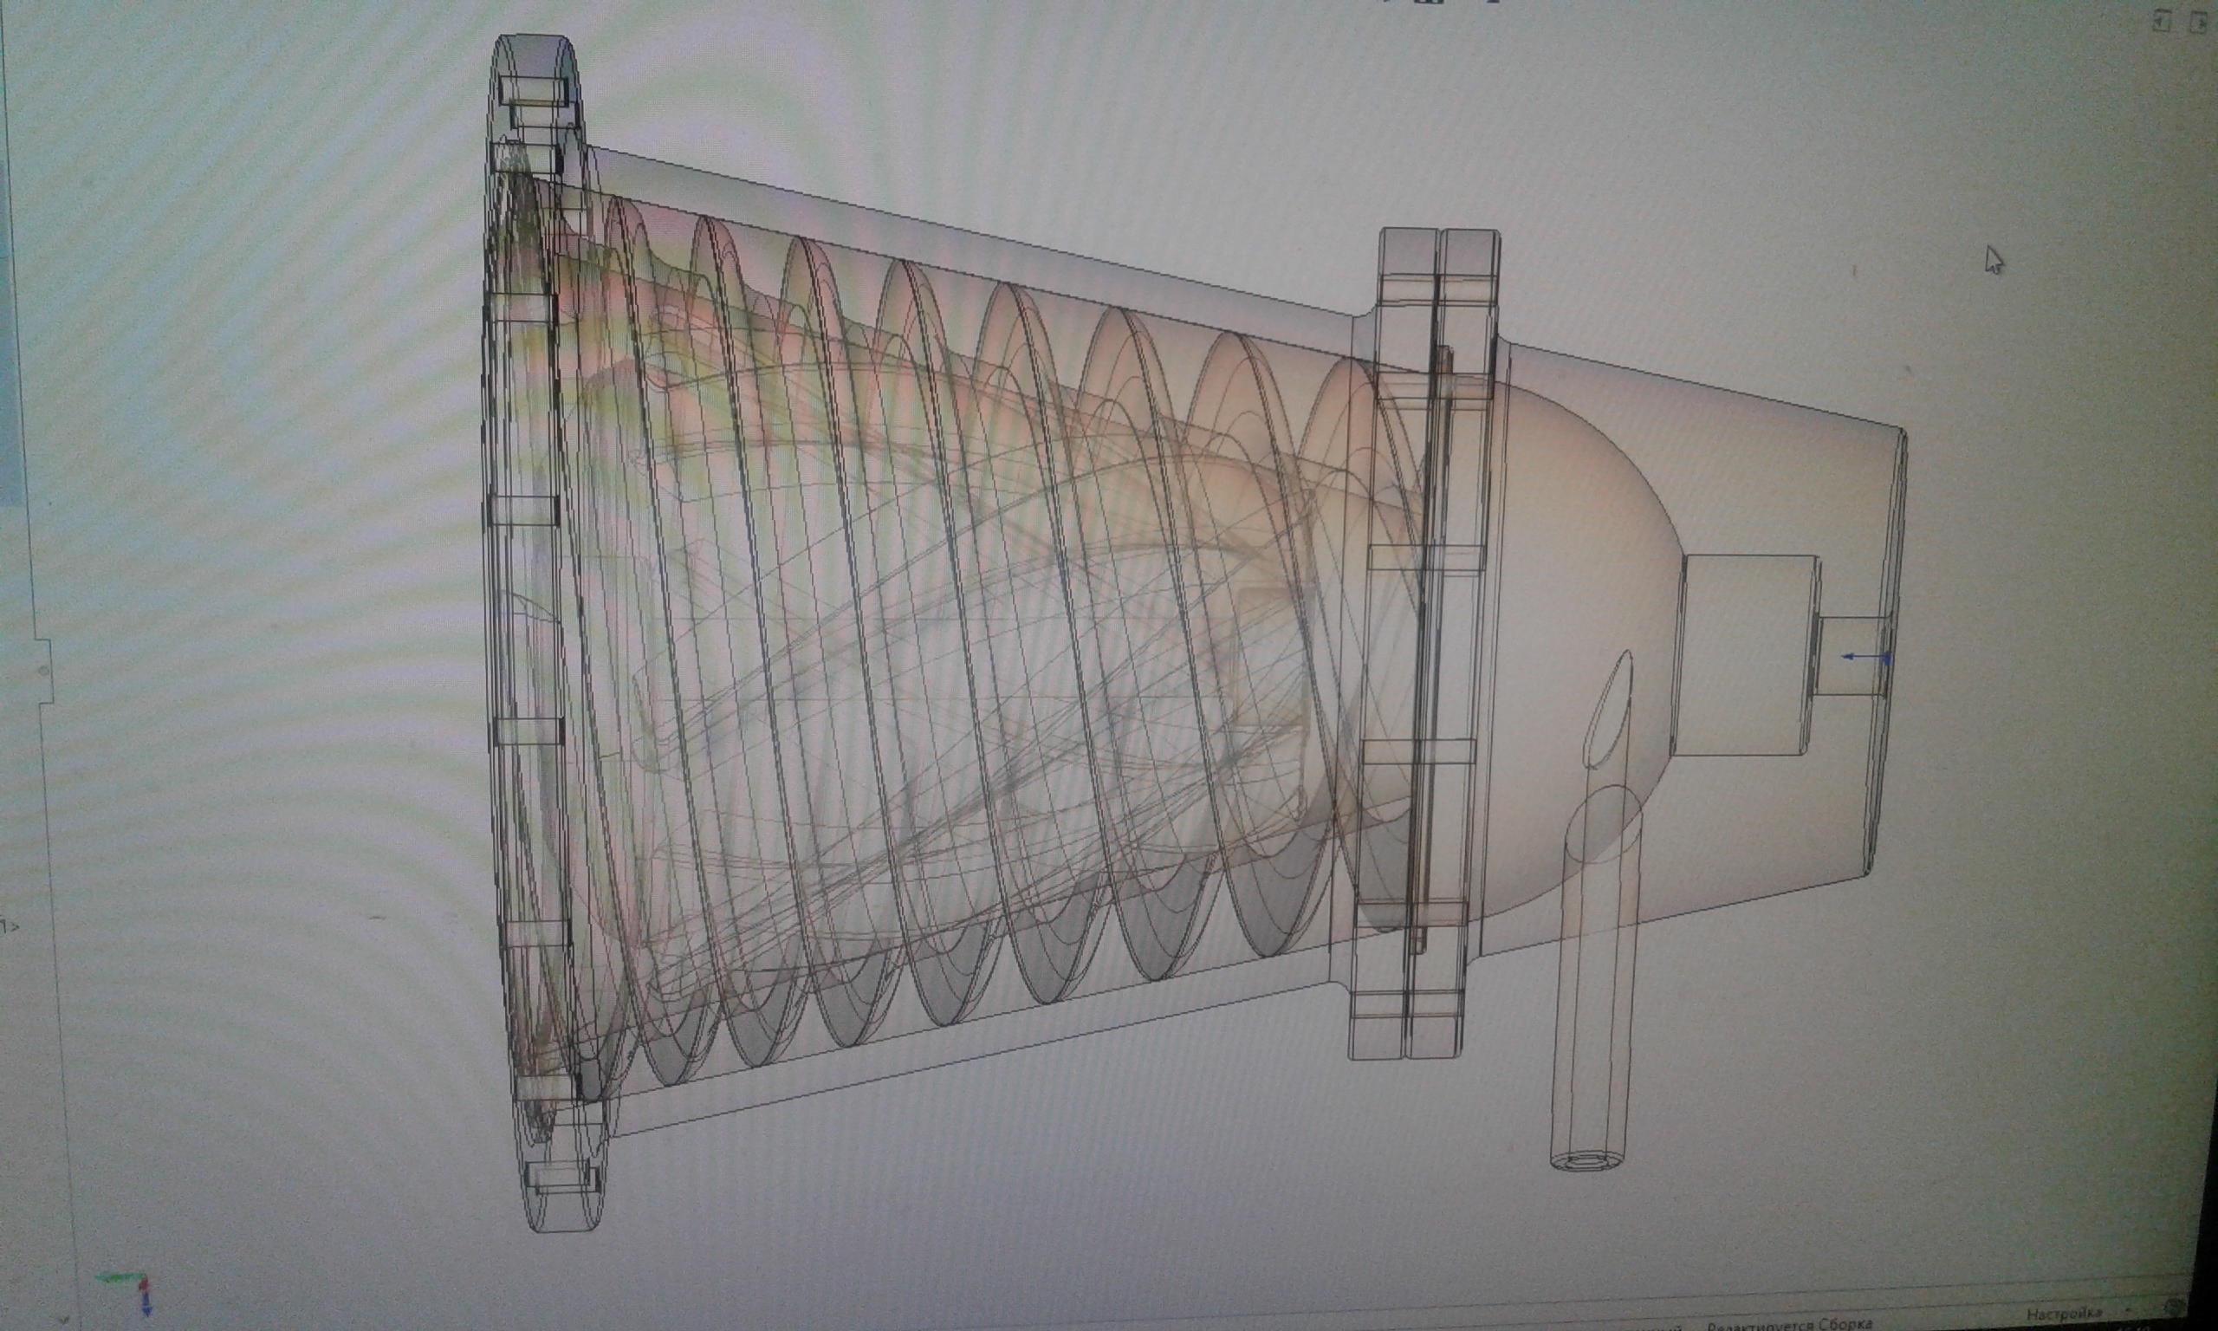Click the Редактируется Сборка status text
Viewport: 2218px width, 1331px height.
coord(1788,1324)
